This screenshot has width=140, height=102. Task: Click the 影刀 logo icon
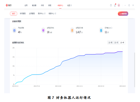pos(7,5)
